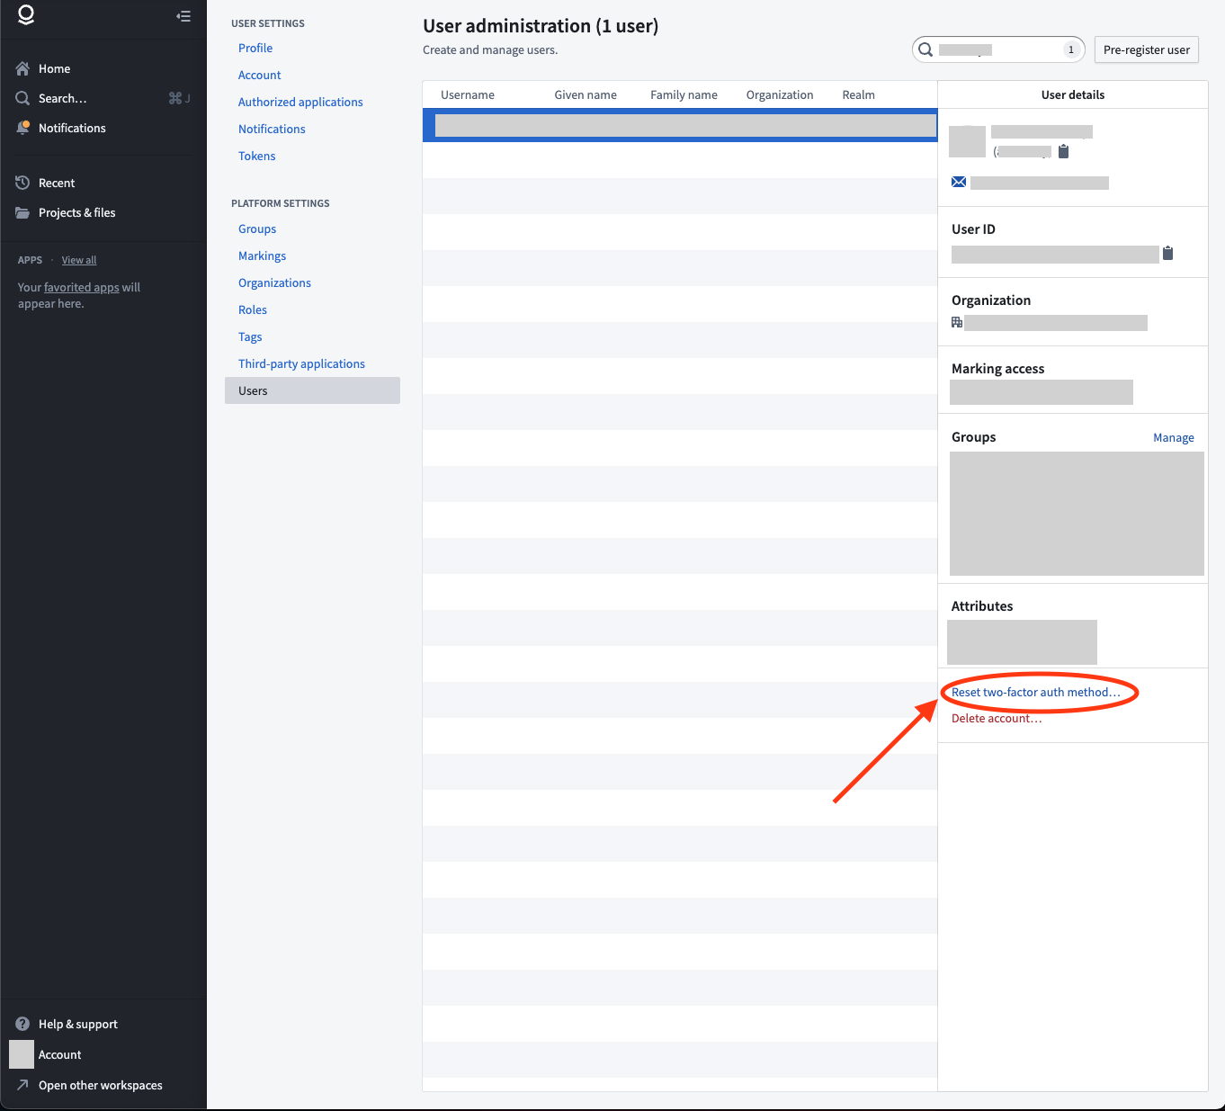Collapse the sidebar with the toggle icon
The image size is (1225, 1111).
[183, 16]
